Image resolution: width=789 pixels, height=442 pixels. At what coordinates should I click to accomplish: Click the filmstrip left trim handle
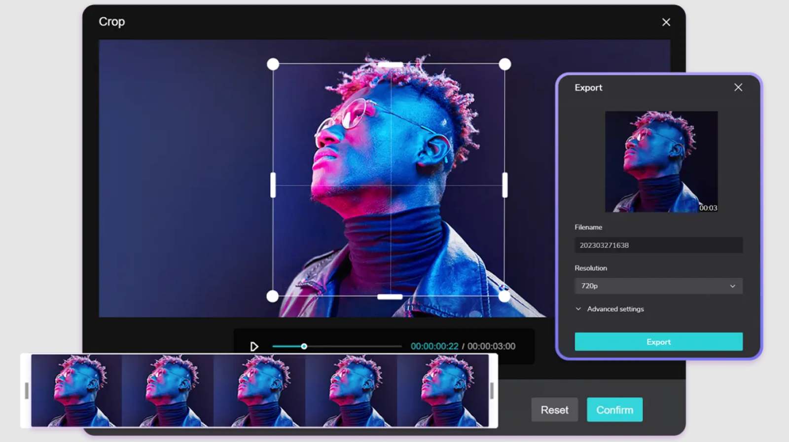[x=26, y=391]
